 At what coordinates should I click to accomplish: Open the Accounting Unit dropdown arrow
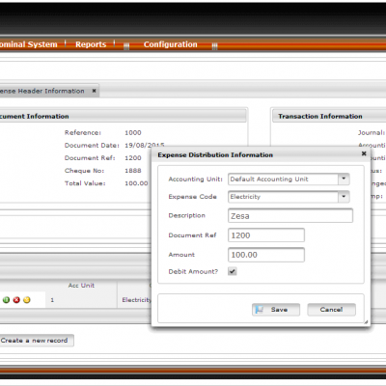tap(344, 179)
